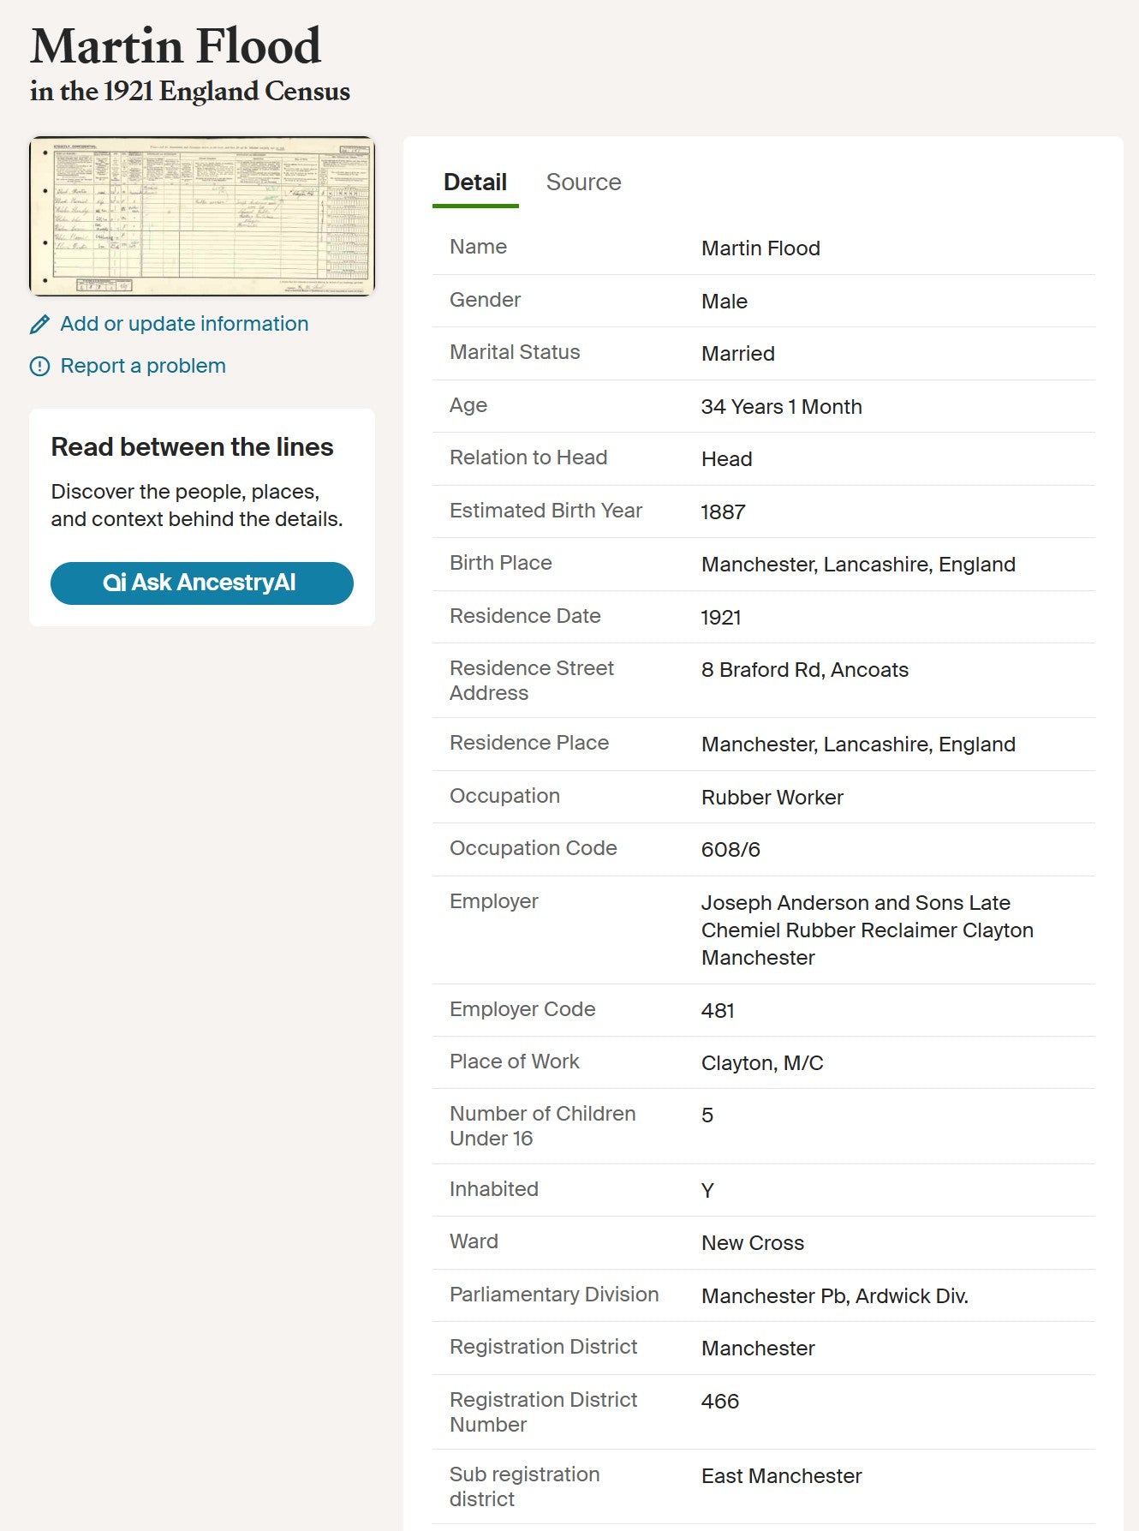Select the name value Martin Flood

[x=760, y=248]
